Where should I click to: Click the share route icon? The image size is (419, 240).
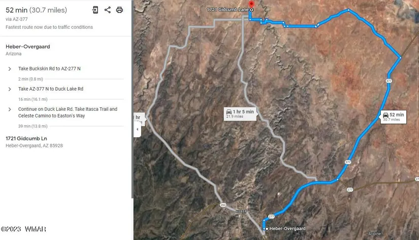tap(108, 10)
